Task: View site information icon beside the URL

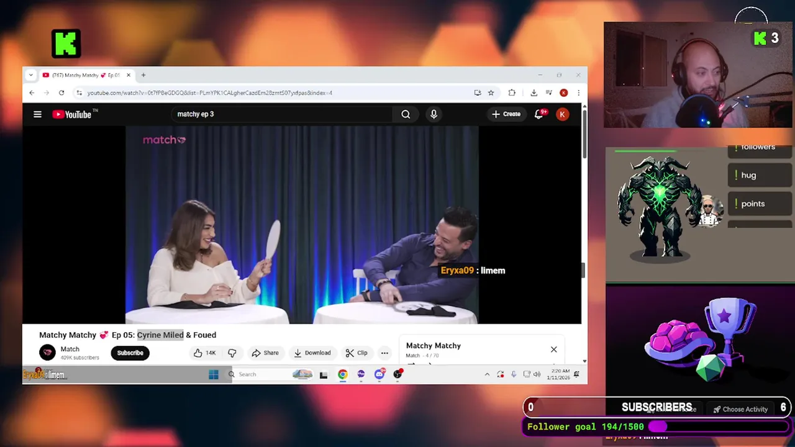Action: [79, 93]
